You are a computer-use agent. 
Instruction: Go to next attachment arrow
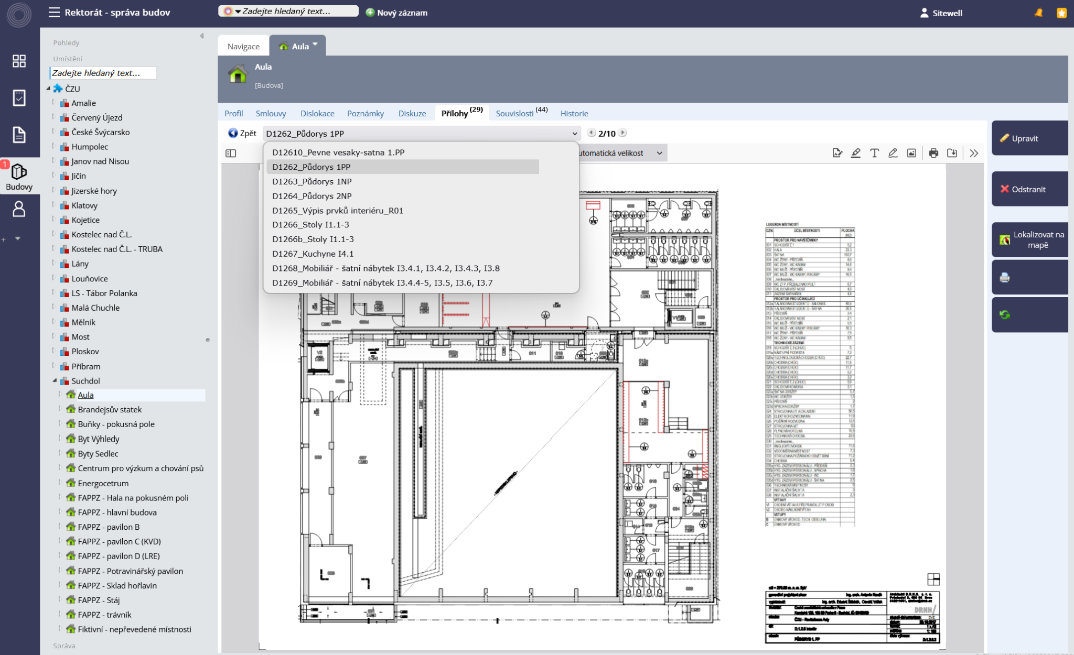click(x=622, y=133)
